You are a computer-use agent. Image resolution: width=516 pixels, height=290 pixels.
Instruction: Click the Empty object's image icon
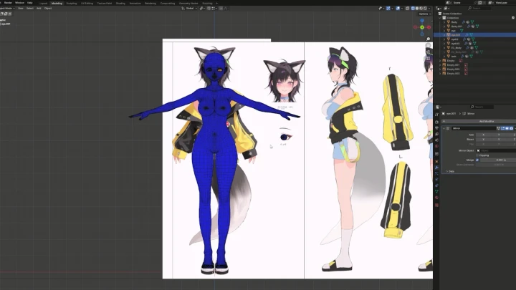click(461, 60)
